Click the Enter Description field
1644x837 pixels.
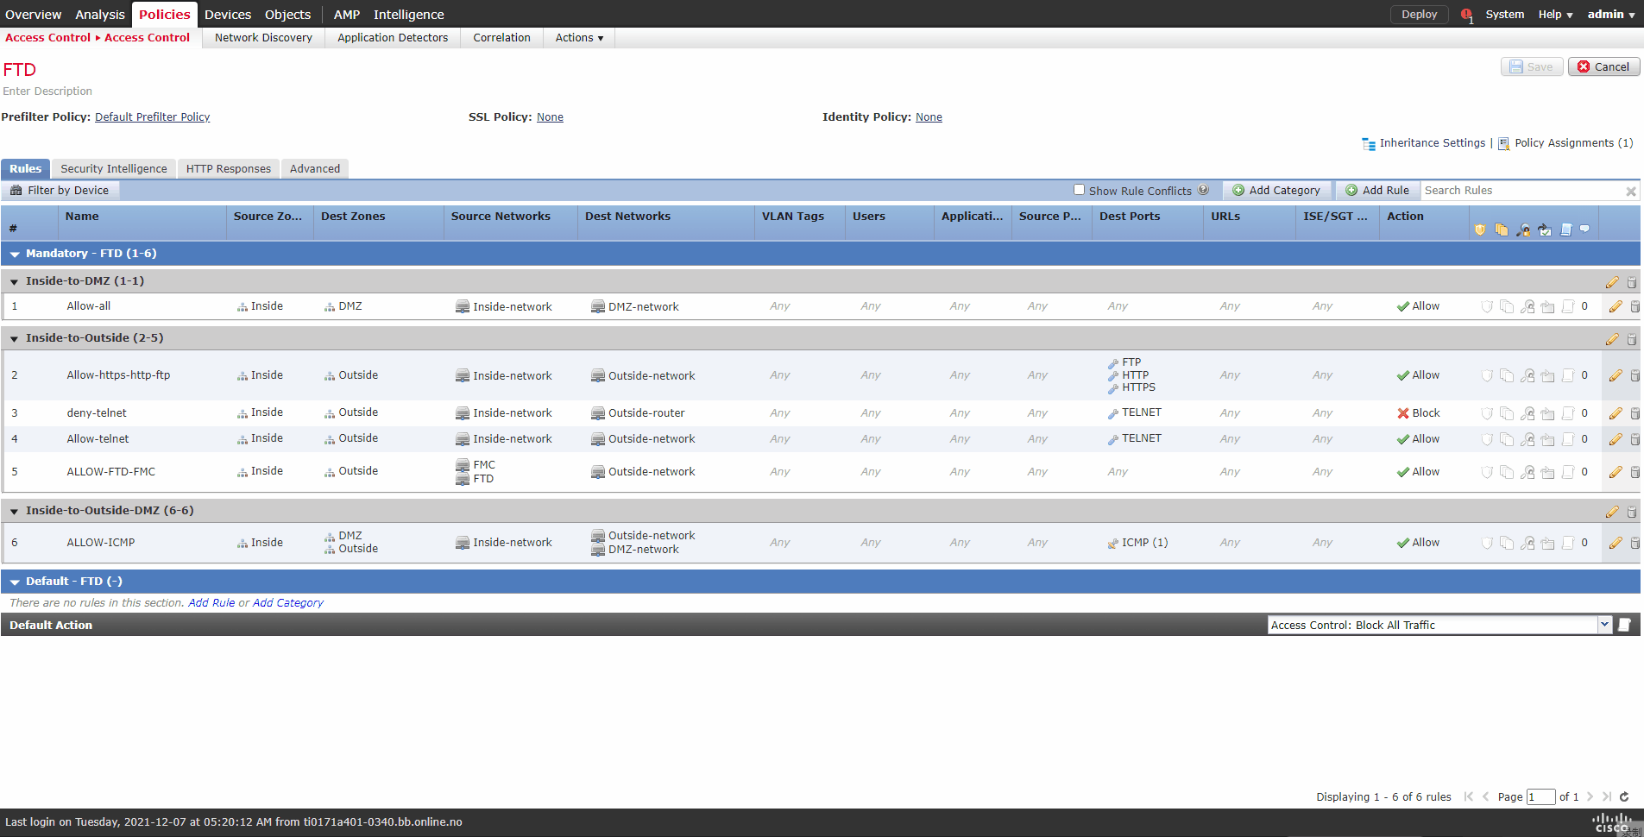[x=47, y=91]
